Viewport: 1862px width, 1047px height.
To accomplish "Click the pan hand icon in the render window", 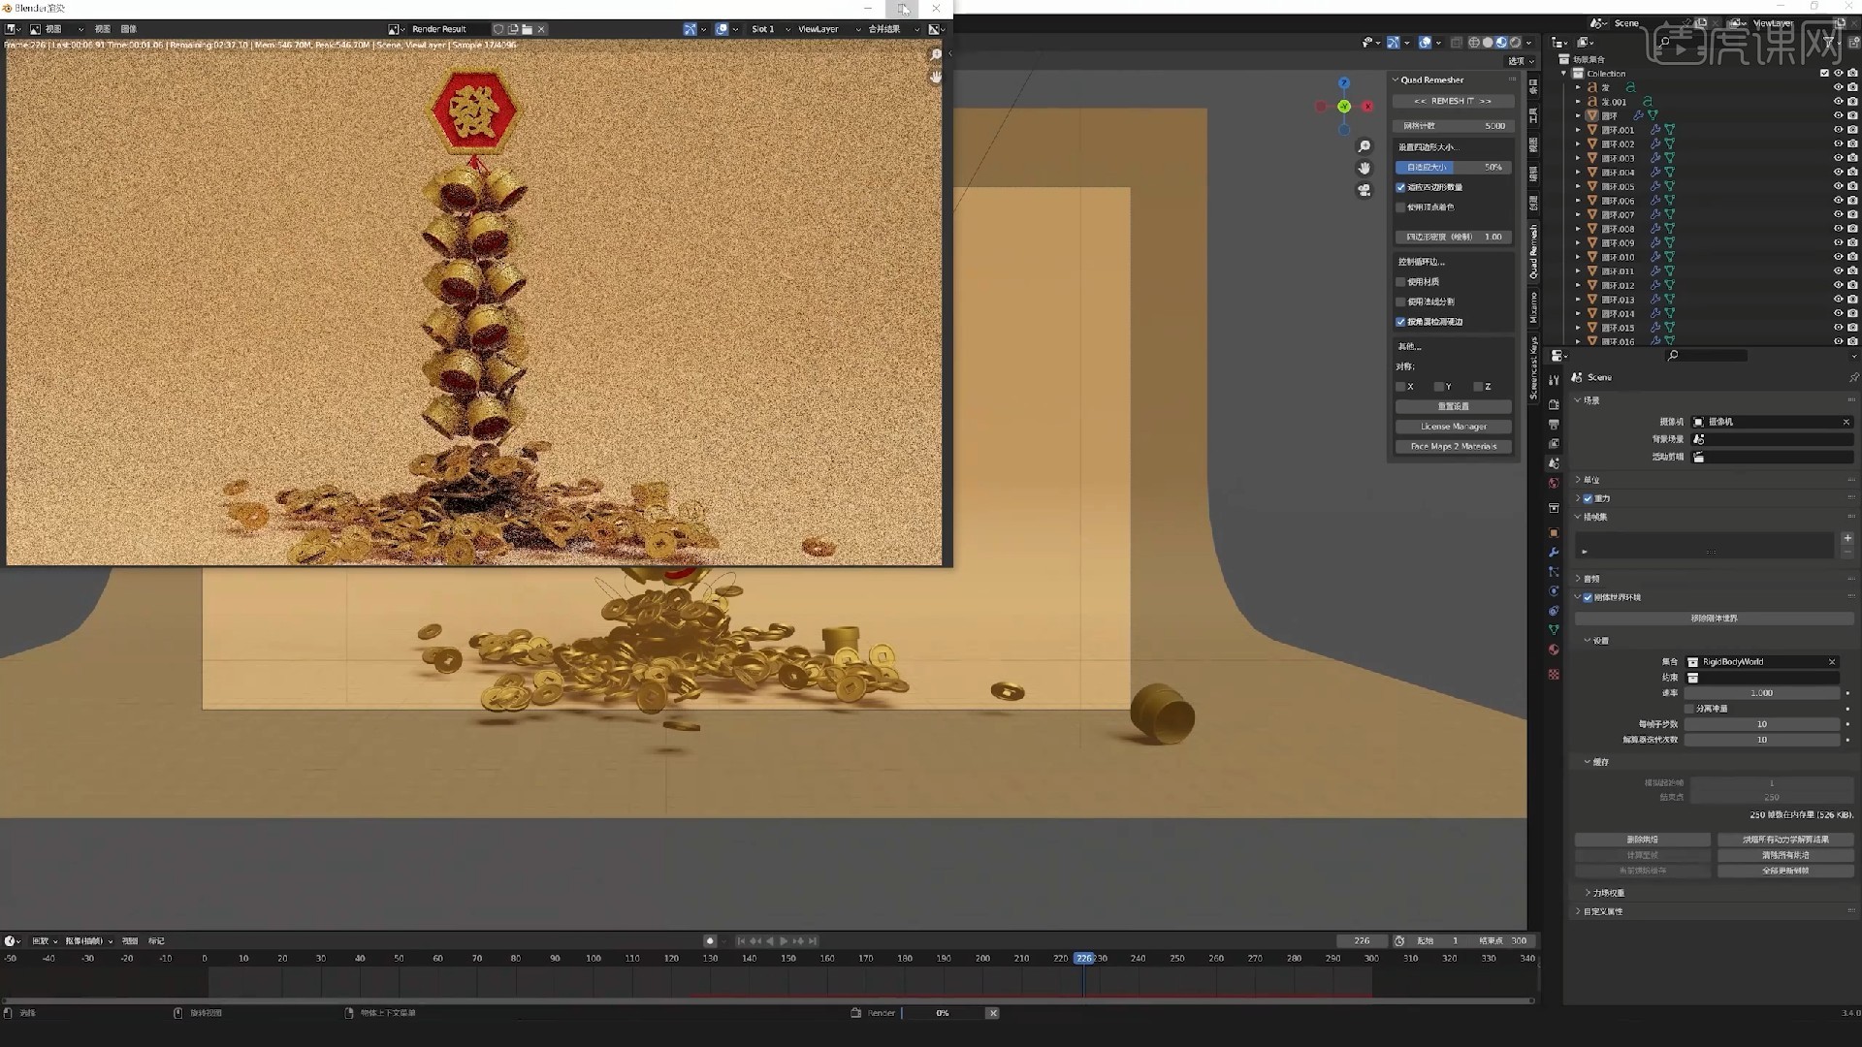I will tap(936, 78).
